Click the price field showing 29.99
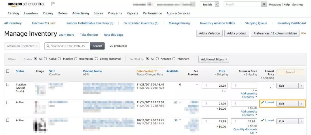 215,86
